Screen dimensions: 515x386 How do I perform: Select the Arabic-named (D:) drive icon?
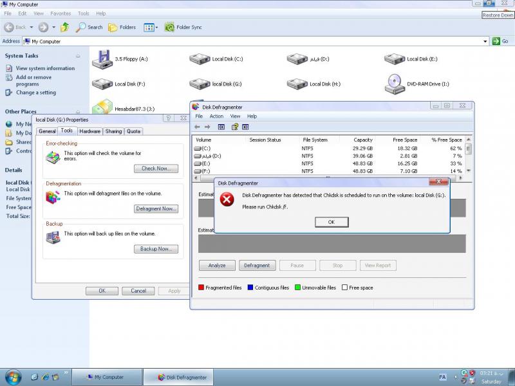[297, 59]
